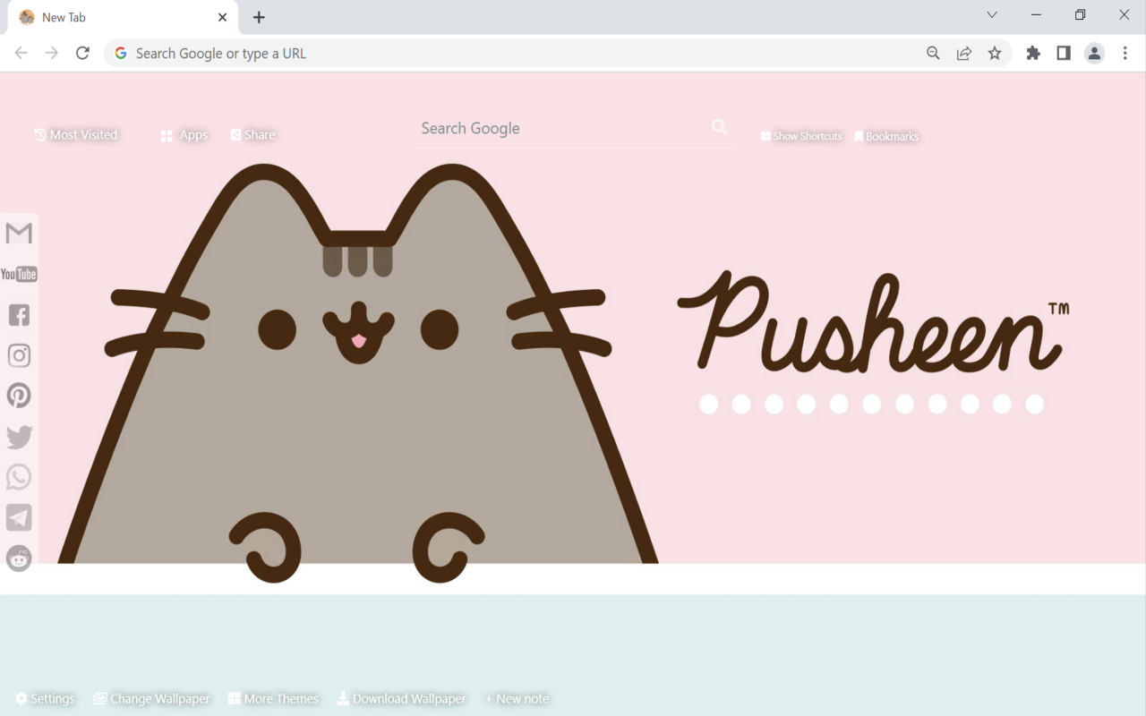Open the Extensions puzzle menu

point(1033,53)
